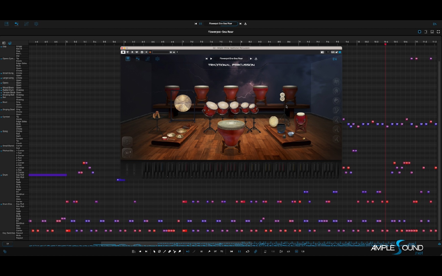Image resolution: width=442 pixels, height=276 pixels.
Task: Click the third round hand articulation icon on plugin right
Action: [336, 101]
